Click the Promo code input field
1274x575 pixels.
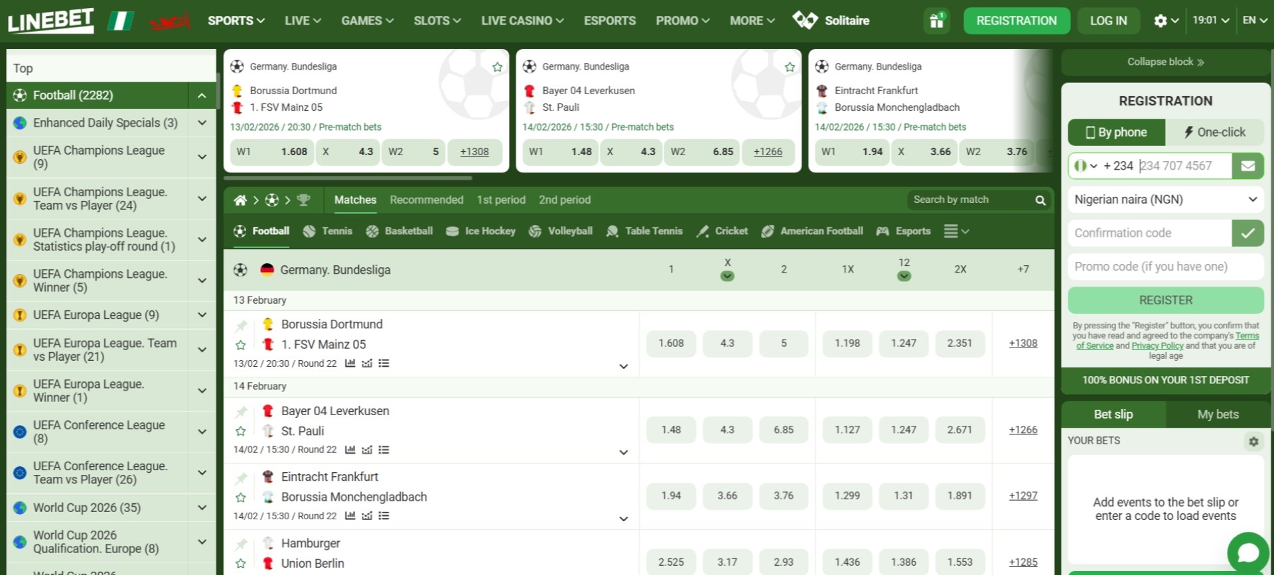(1165, 267)
